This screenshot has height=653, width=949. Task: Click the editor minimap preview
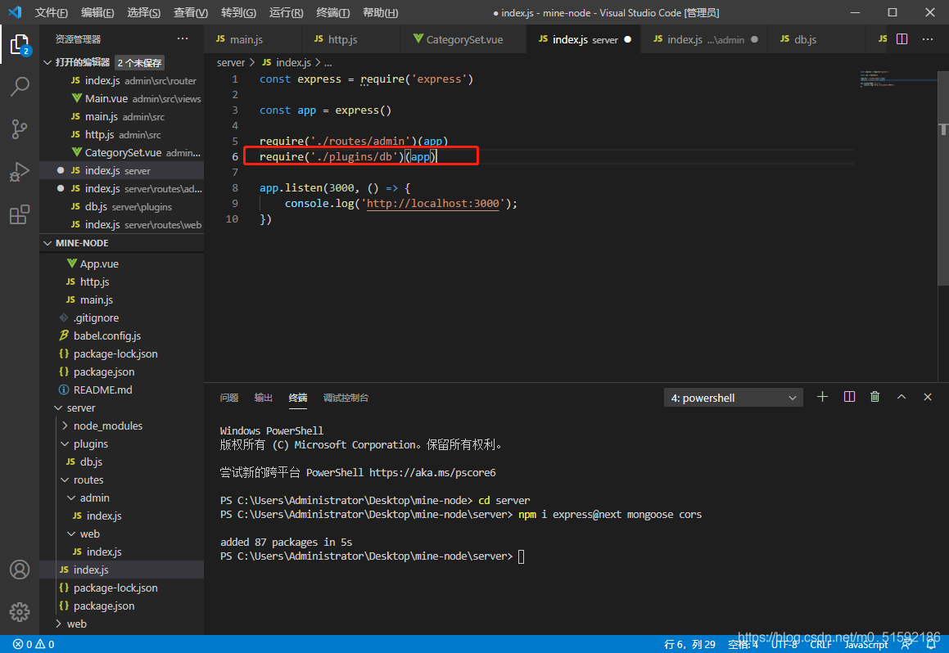pos(891,80)
